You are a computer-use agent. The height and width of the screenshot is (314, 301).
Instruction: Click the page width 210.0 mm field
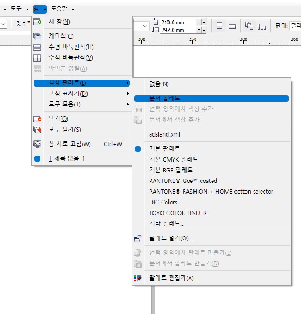[x=178, y=22]
